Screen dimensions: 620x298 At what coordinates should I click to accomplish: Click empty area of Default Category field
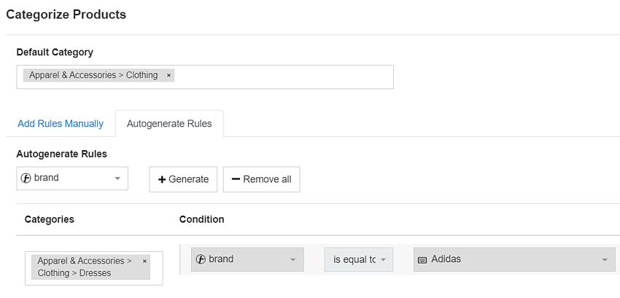tap(284, 76)
